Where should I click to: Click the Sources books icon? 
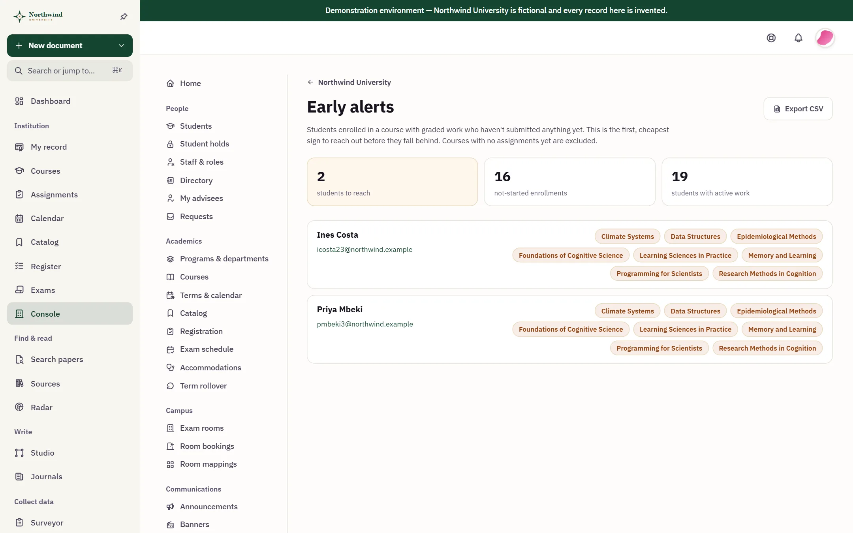pos(19,383)
